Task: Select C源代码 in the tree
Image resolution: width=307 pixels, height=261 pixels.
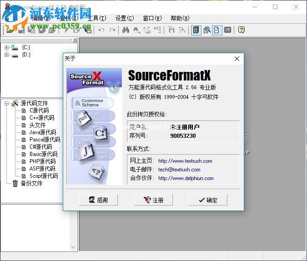Action: point(39,110)
